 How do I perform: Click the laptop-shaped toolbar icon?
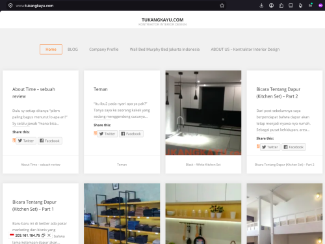pyautogui.click(x=291, y=6)
